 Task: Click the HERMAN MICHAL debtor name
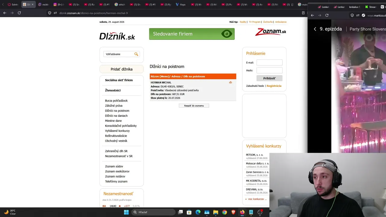pos(161,83)
